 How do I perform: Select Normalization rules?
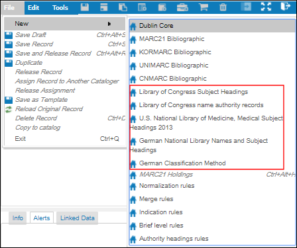[x=212, y=186]
